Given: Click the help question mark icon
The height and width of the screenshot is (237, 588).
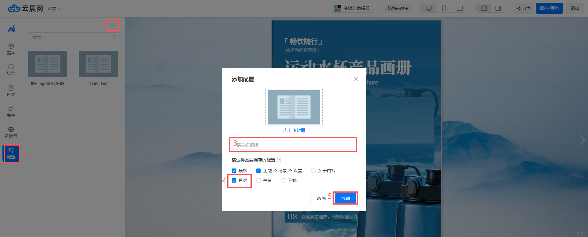Looking at the screenshot, I should [279, 160].
